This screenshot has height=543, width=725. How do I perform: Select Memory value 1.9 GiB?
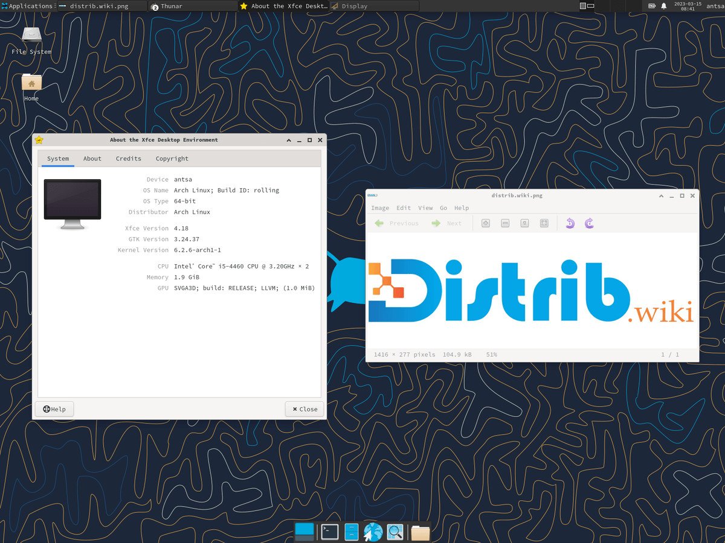(187, 278)
